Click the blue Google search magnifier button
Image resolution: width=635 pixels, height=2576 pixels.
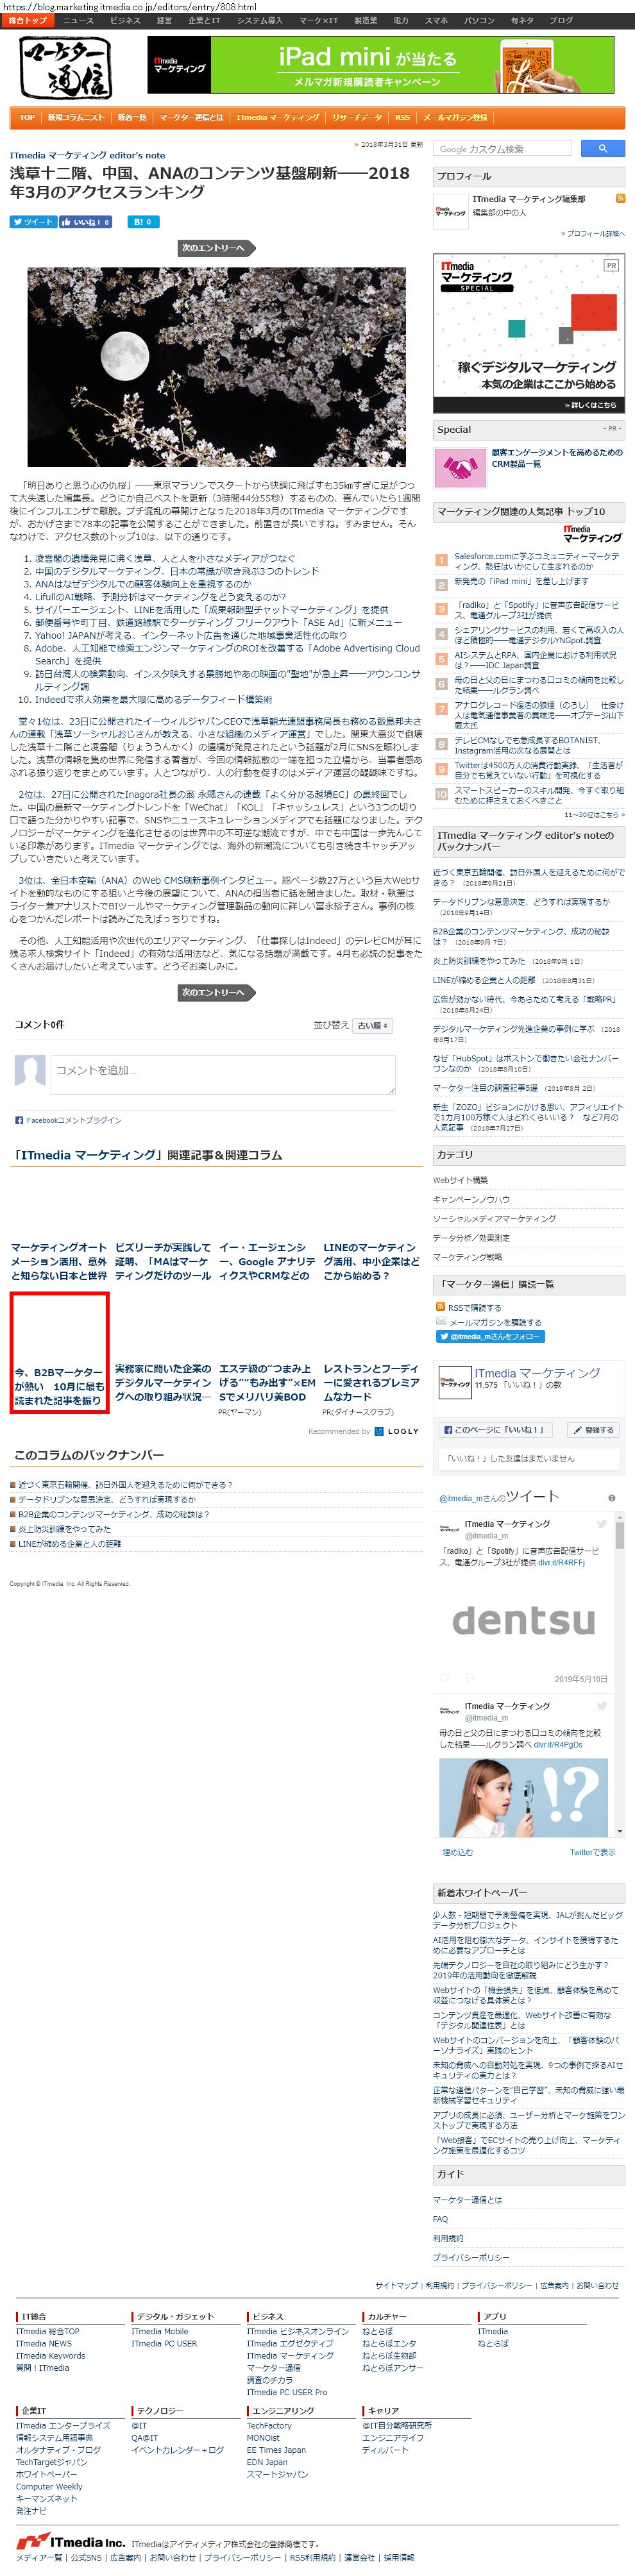click(x=602, y=148)
